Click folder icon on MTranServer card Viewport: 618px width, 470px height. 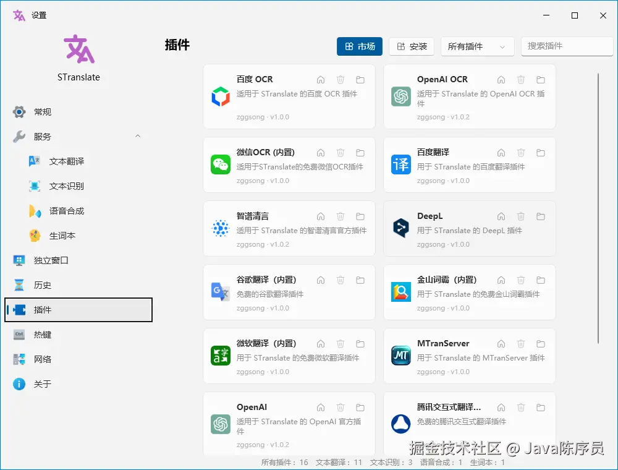coord(541,344)
